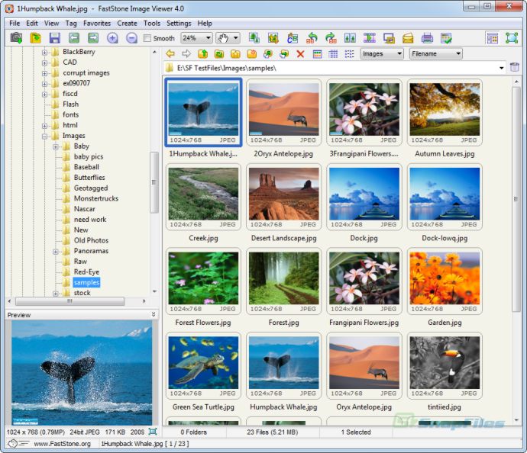Click the Save As floppy disk icon

[54, 38]
